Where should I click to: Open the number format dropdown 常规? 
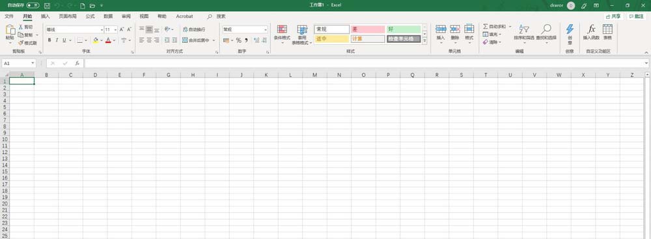point(266,29)
